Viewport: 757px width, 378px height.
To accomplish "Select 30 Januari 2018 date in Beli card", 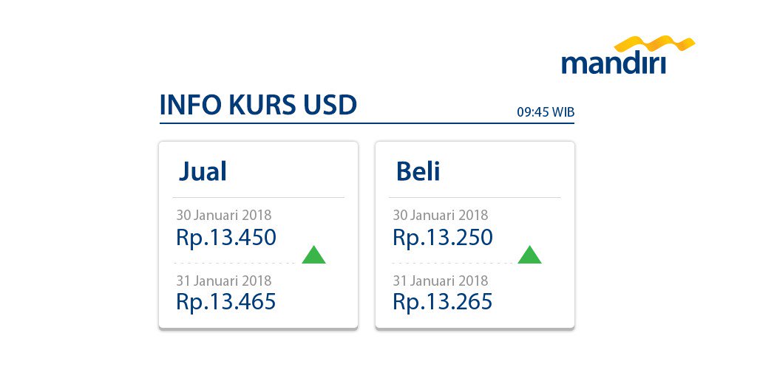I will coord(441,215).
